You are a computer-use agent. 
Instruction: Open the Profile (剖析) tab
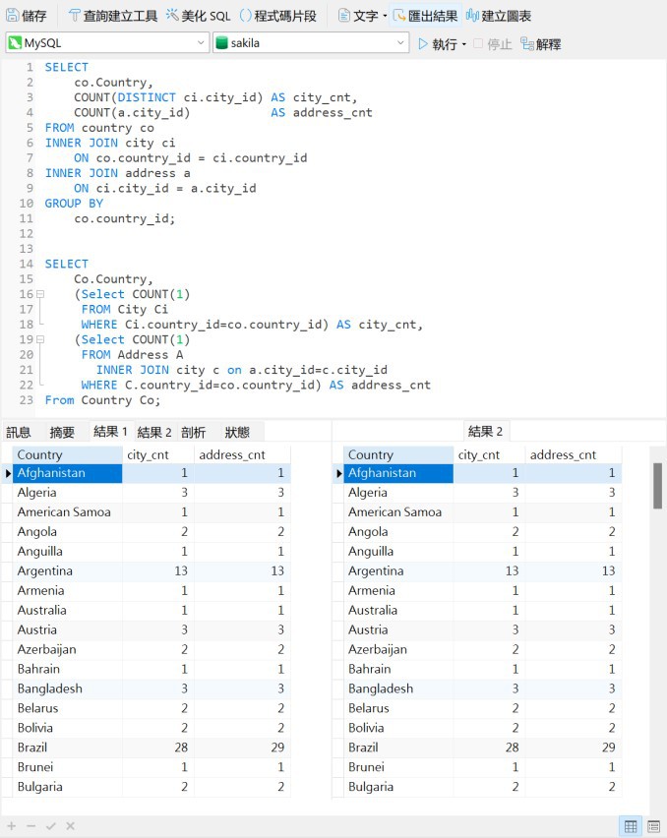click(x=193, y=432)
